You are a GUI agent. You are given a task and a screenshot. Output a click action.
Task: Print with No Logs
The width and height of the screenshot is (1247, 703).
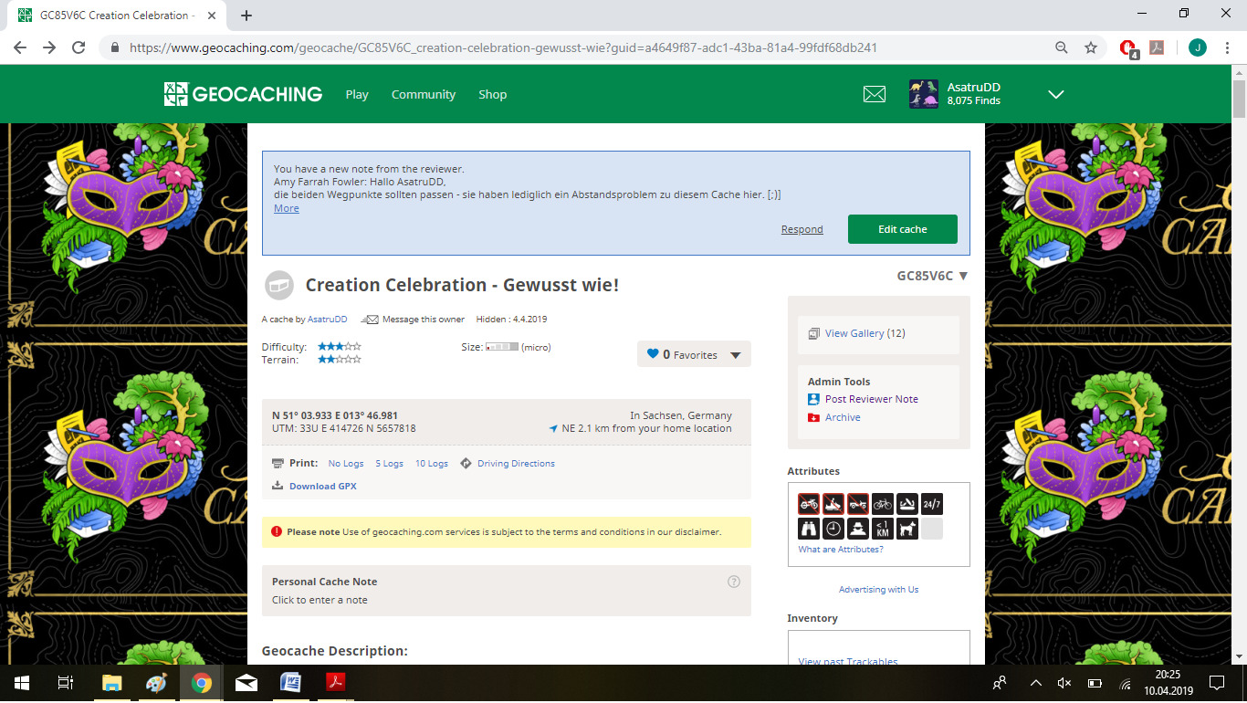click(x=346, y=464)
